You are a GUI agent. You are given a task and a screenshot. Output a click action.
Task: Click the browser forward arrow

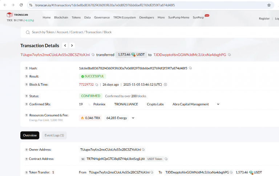(x=13, y=5)
